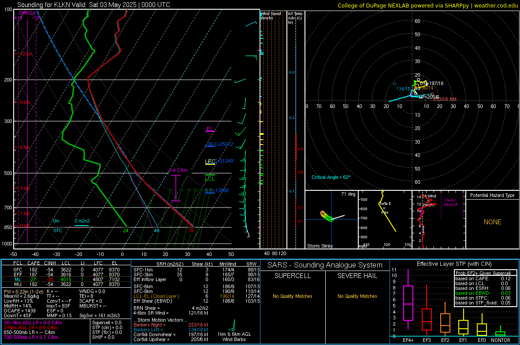Click the '0 m2s2' cyan label
Viewport: 520px width, 345px height.
point(82,221)
